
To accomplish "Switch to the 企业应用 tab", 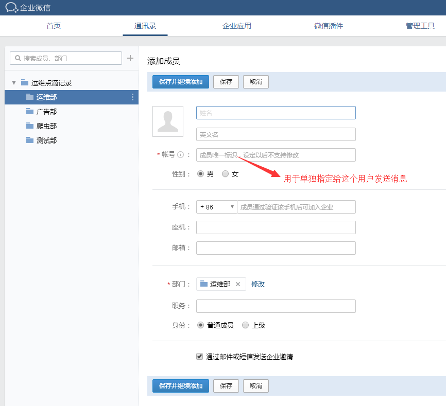I will point(236,24).
